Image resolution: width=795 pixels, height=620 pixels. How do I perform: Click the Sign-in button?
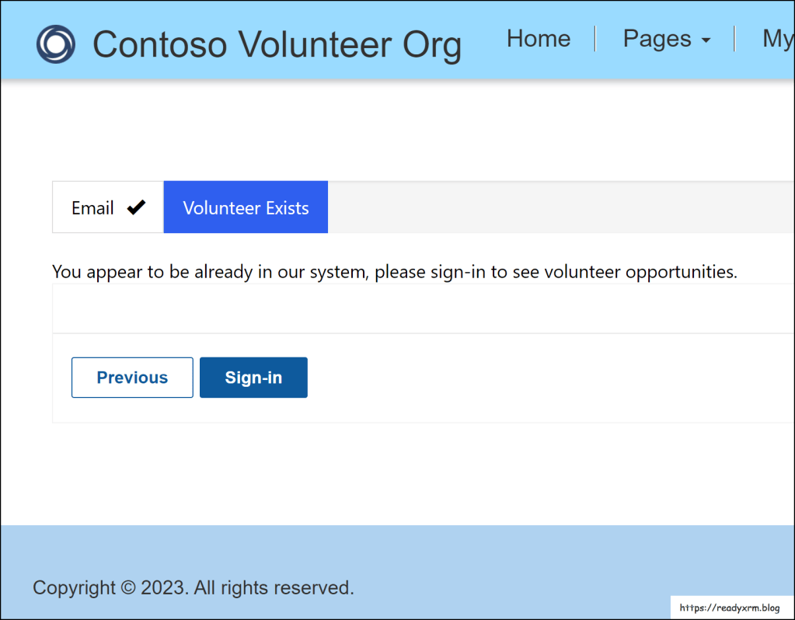pos(253,378)
